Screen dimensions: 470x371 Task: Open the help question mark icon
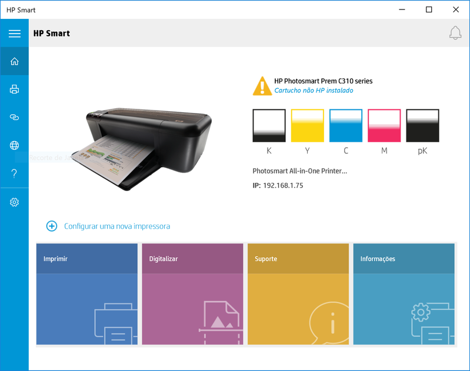14,173
